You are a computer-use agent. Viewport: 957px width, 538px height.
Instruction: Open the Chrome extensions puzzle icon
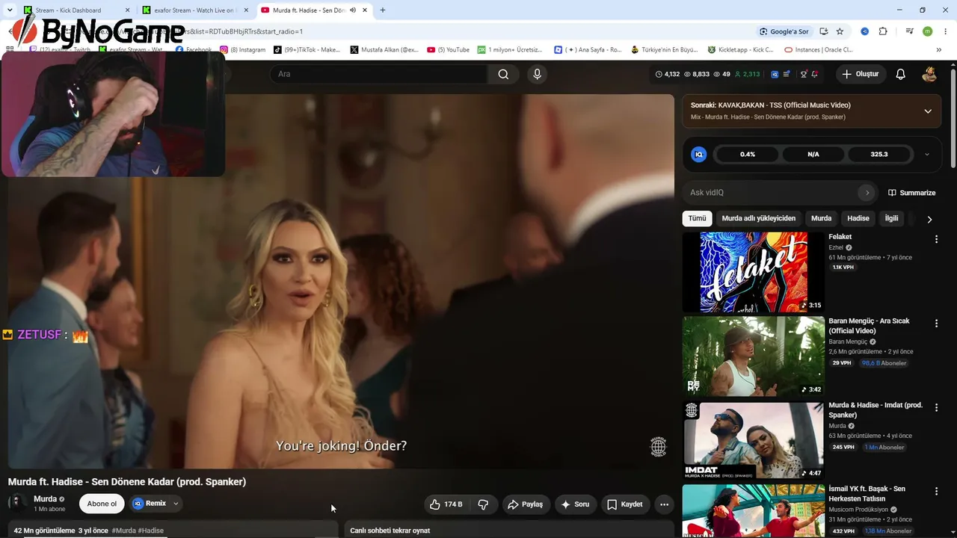883,31
